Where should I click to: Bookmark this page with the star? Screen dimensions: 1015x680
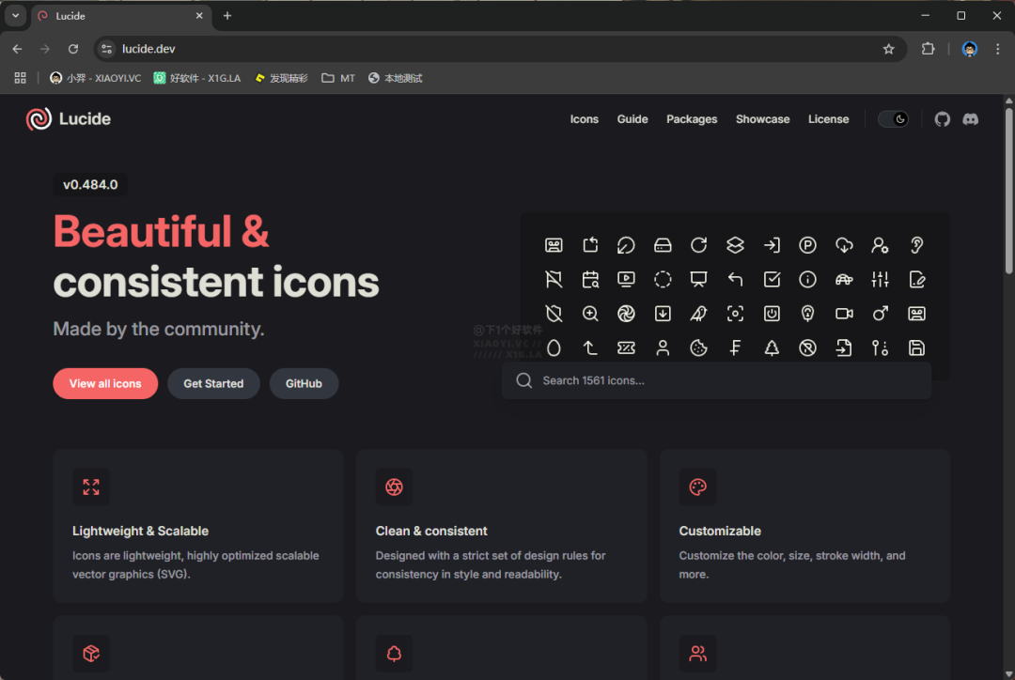tap(888, 49)
